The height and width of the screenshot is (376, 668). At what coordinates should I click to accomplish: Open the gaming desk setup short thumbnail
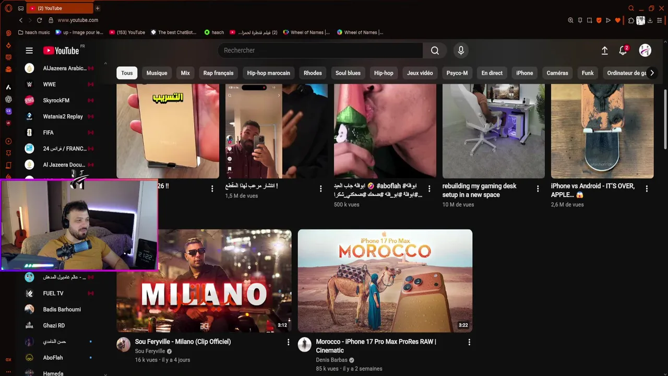[494, 131]
